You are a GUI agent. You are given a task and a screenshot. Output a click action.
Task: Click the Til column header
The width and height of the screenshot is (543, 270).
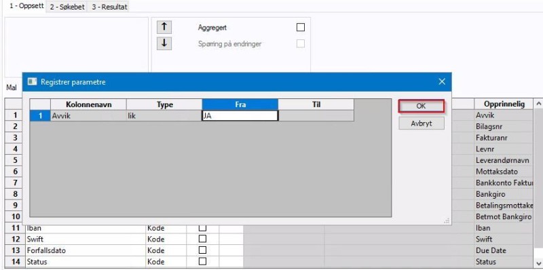(316, 104)
